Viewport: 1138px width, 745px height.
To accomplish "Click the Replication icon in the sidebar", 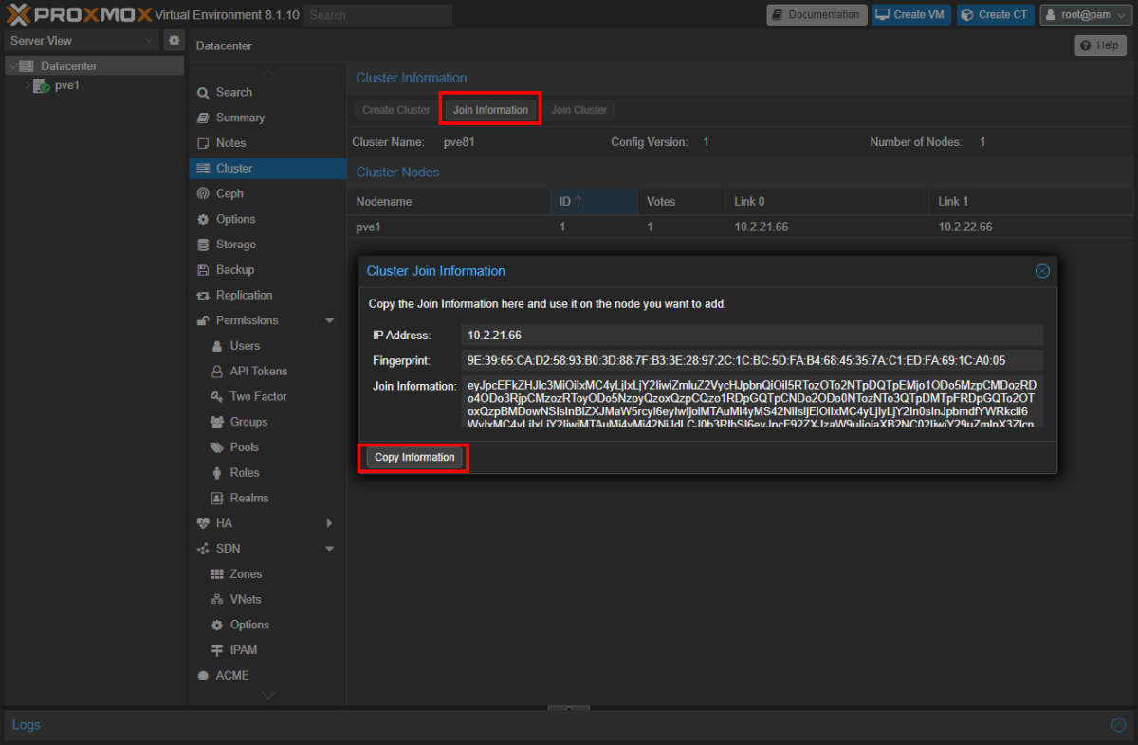I will [203, 296].
